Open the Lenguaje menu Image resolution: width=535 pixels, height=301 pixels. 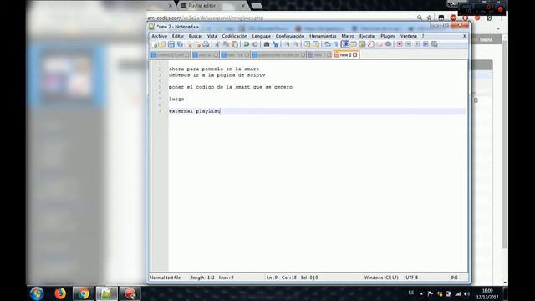pos(262,36)
